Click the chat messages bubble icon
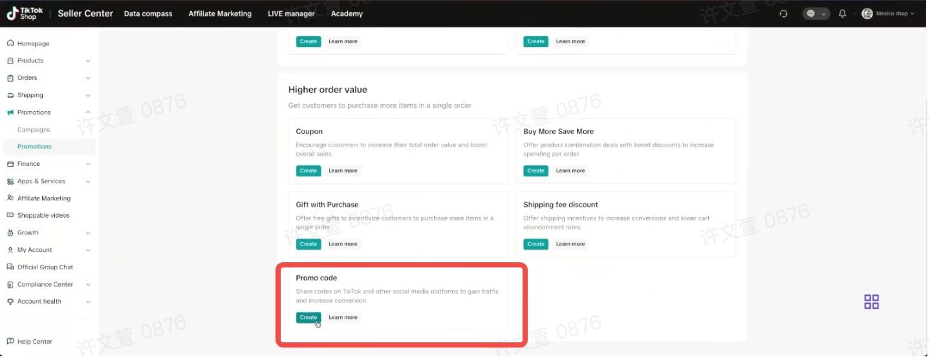The width and height of the screenshot is (930, 363). [811, 14]
